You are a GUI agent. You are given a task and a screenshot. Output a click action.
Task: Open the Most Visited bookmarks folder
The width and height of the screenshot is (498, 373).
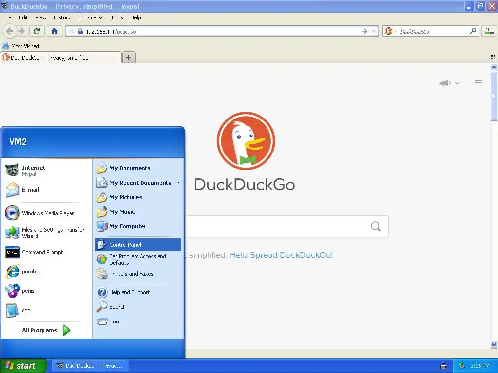point(20,46)
